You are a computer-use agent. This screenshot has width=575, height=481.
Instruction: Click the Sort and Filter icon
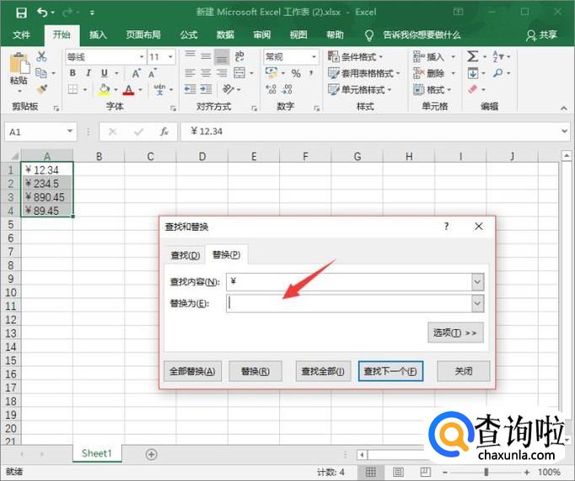(x=497, y=56)
